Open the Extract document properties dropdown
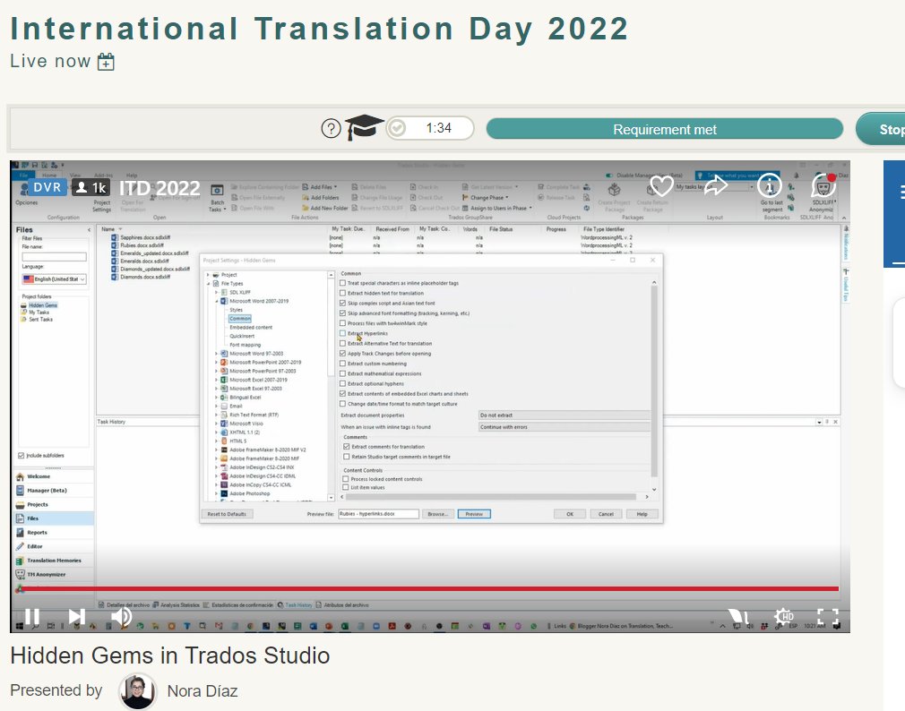 (562, 415)
